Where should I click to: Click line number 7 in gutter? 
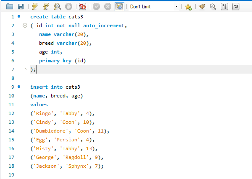[13, 69]
